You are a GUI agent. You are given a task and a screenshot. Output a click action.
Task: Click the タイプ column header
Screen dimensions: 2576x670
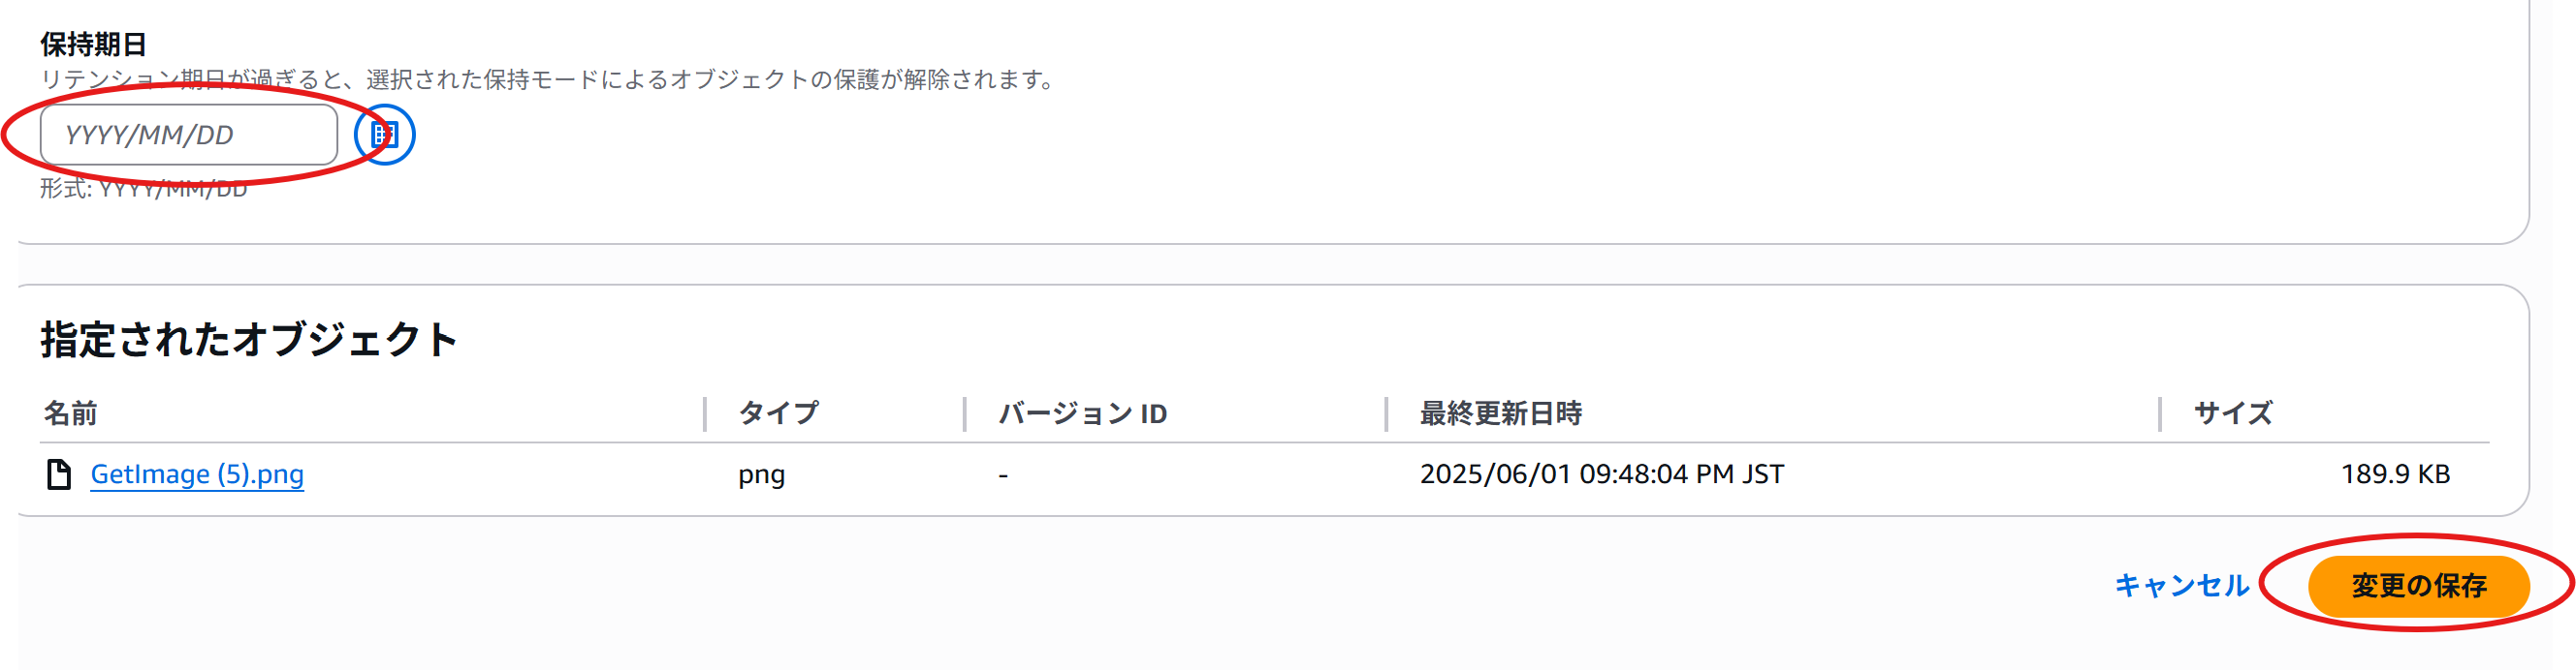click(x=778, y=413)
